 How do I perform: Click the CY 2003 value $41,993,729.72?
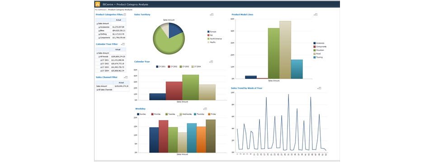coord(118,67)
